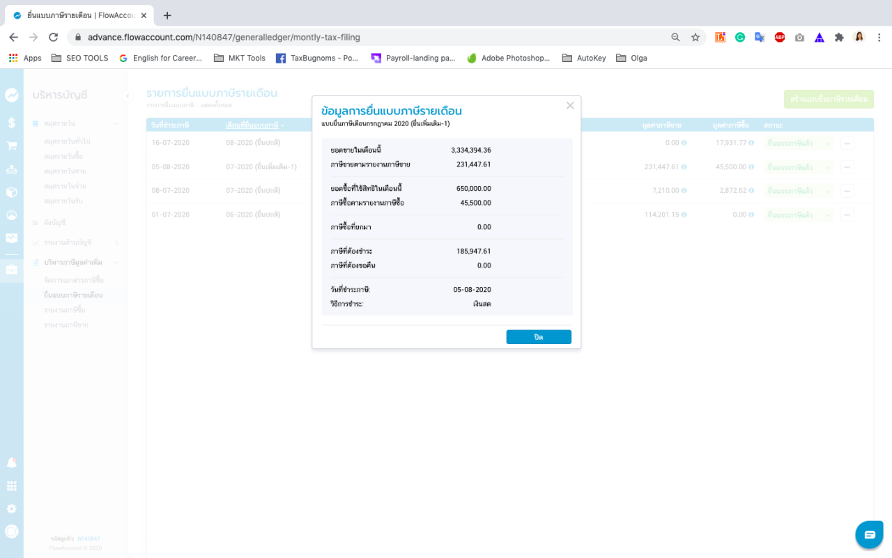Select the briefcase accounting icon
Screen dimensions: 892x558
click(12, 269)
